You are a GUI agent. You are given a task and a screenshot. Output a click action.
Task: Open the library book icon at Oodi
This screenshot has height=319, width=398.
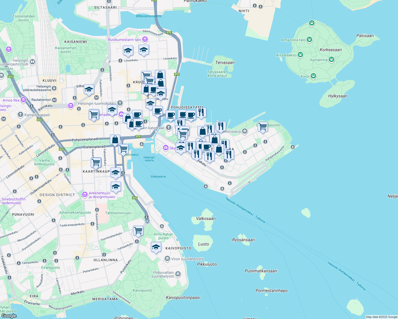pyautogui.click(x=32, y=62)
